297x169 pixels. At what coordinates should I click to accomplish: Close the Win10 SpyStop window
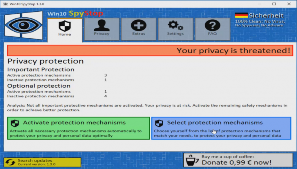(289, 4)
